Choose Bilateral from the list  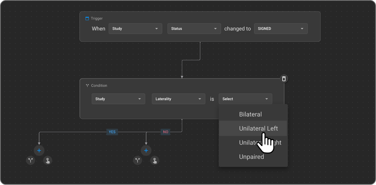pyautogui.click(x=250, y=114)
